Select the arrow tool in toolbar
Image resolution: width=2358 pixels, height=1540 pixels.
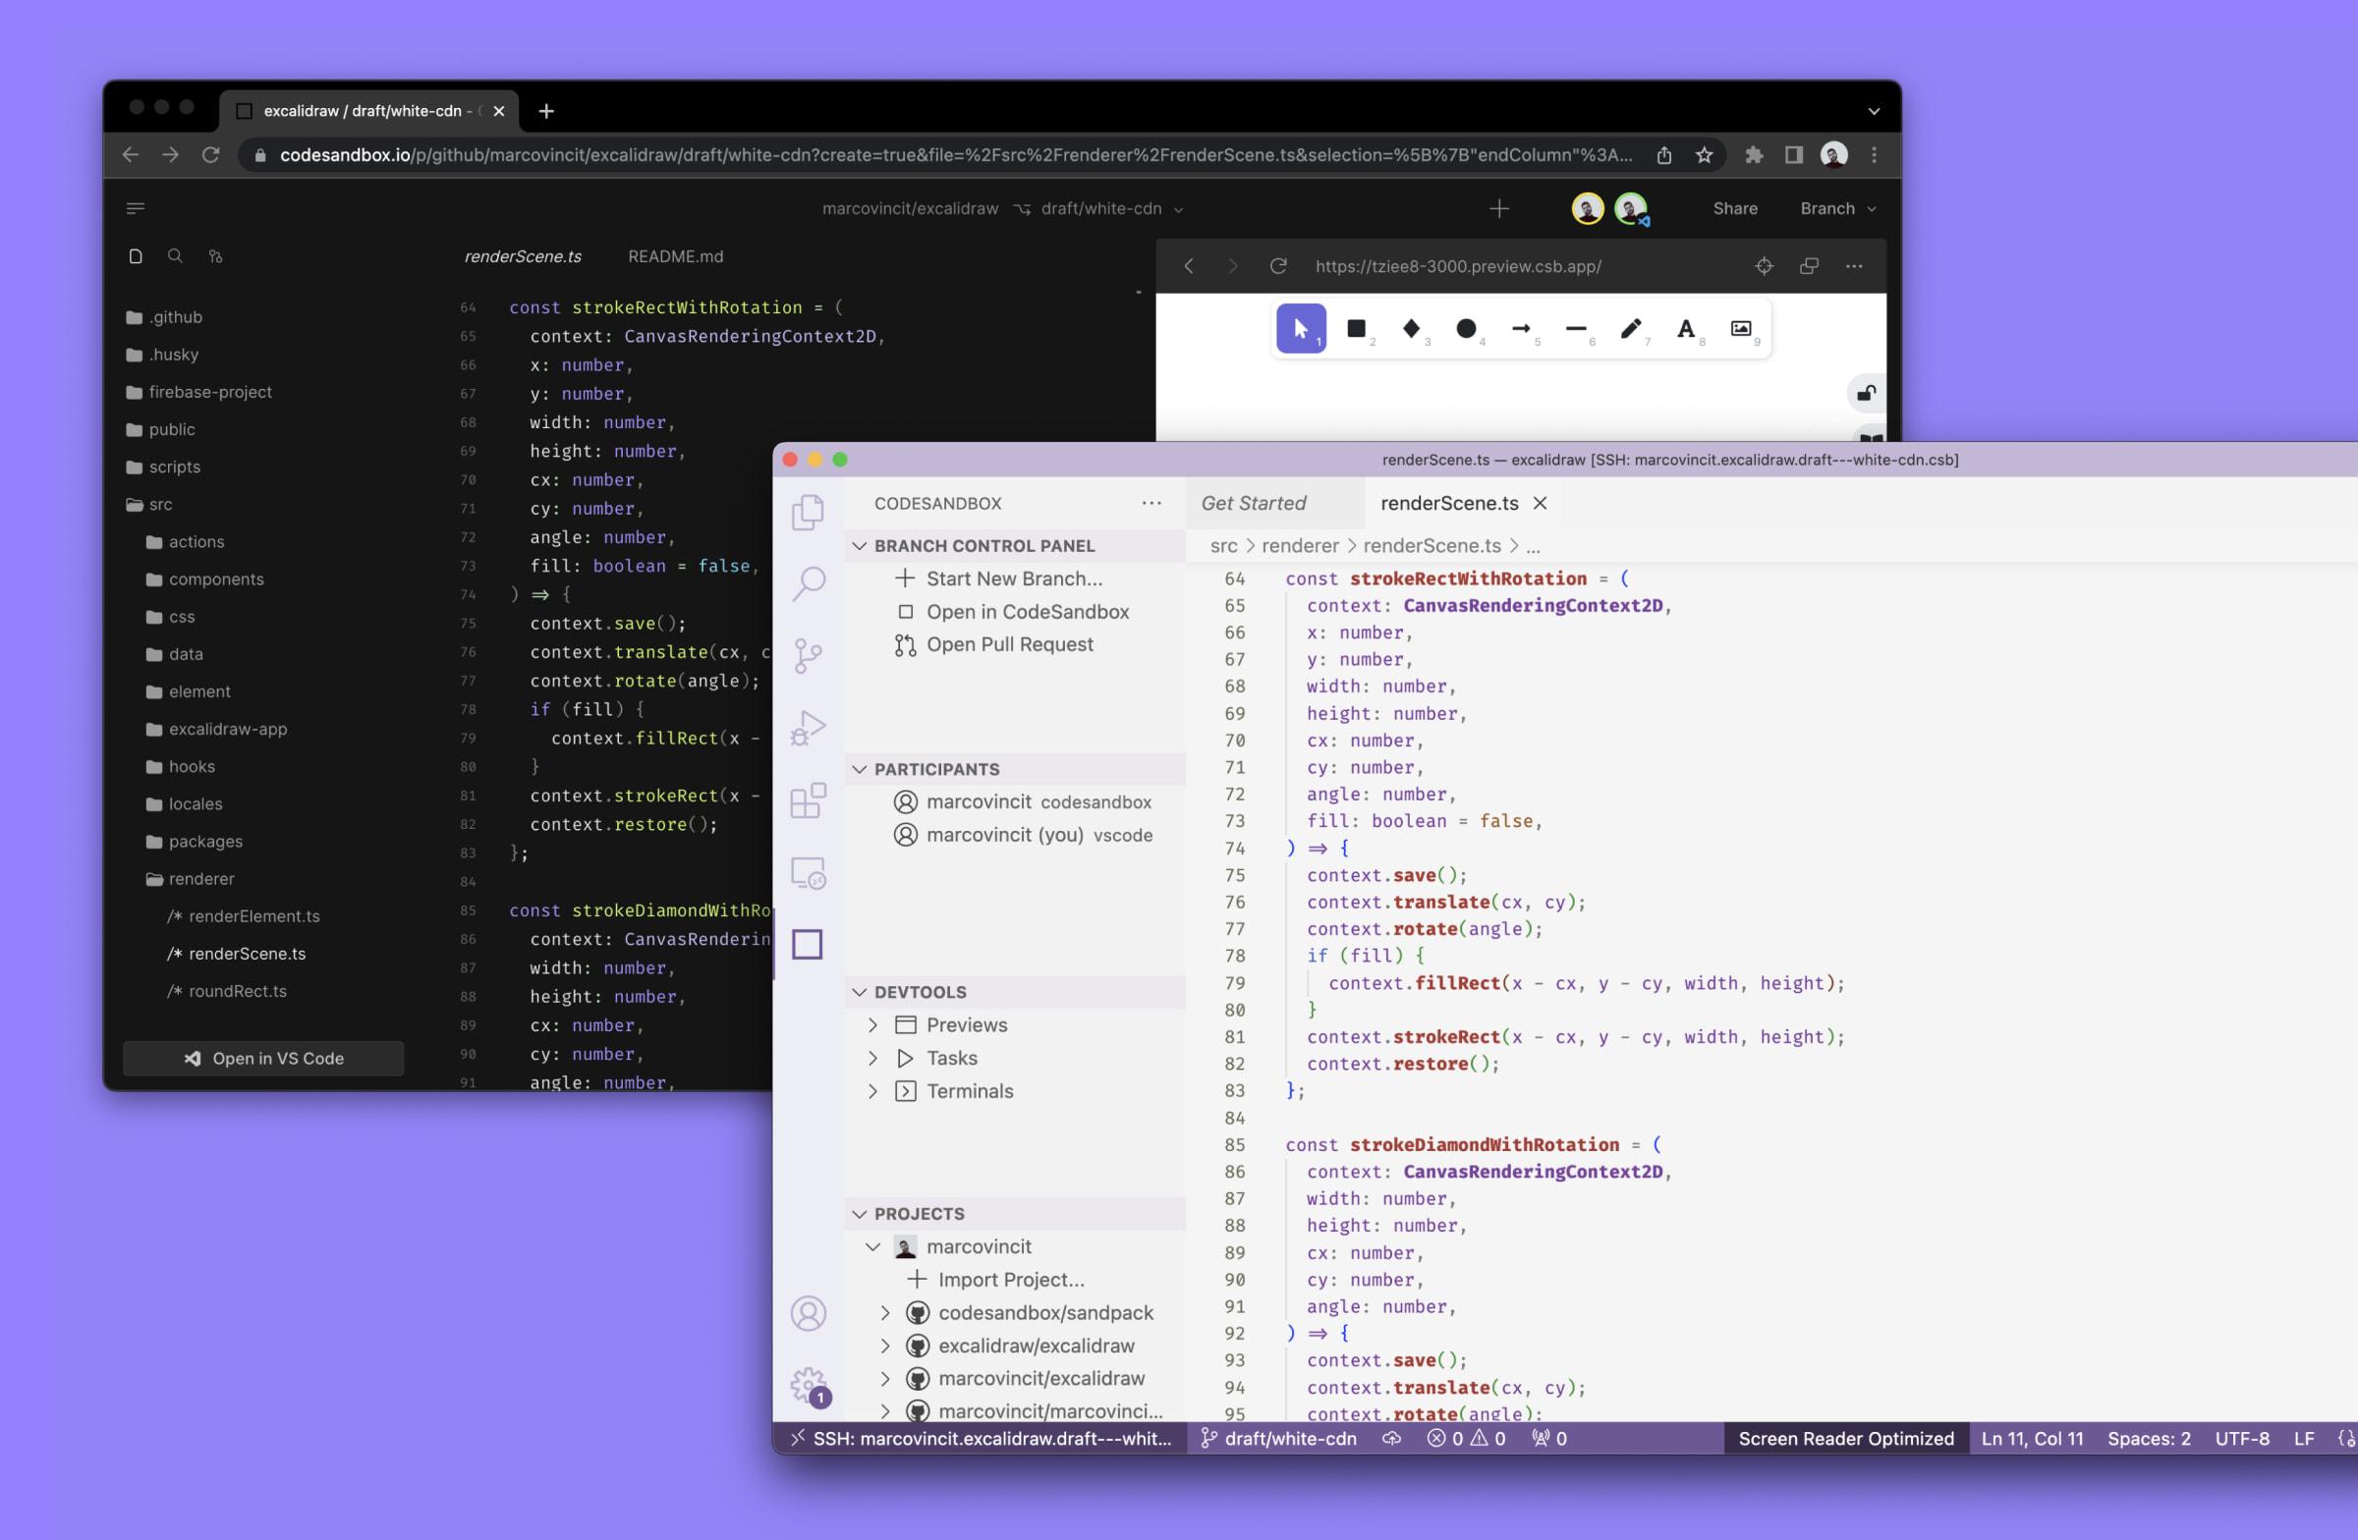[x=1519, y=328]
